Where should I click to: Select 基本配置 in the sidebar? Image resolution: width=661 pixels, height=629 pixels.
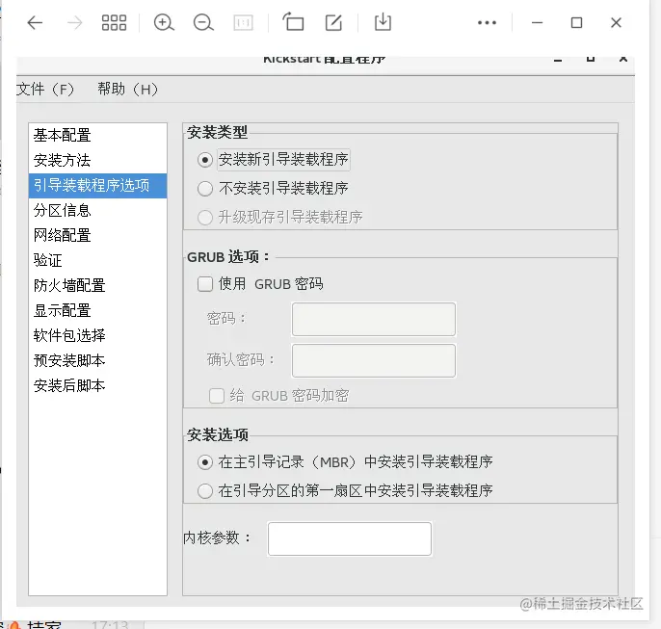98,136
